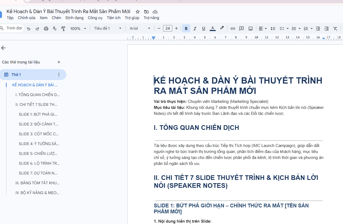
Task: Open the Định dạng menu
Action: click(74, 18)
